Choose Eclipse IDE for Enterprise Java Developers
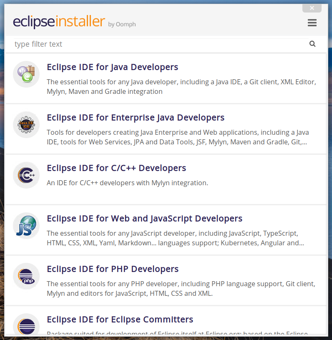The image size is (332, 340). [136, 118]
